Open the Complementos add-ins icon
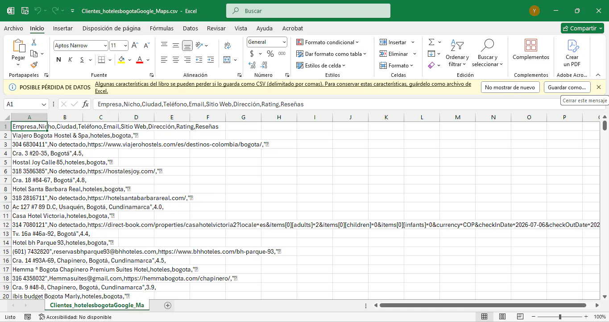This screenshot has width=609, height=322. click(x=531, y=45)
